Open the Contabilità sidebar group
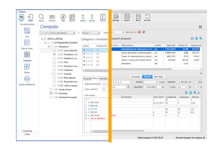Viewport: 223px width, 153px height. click(x=27, y=131)
